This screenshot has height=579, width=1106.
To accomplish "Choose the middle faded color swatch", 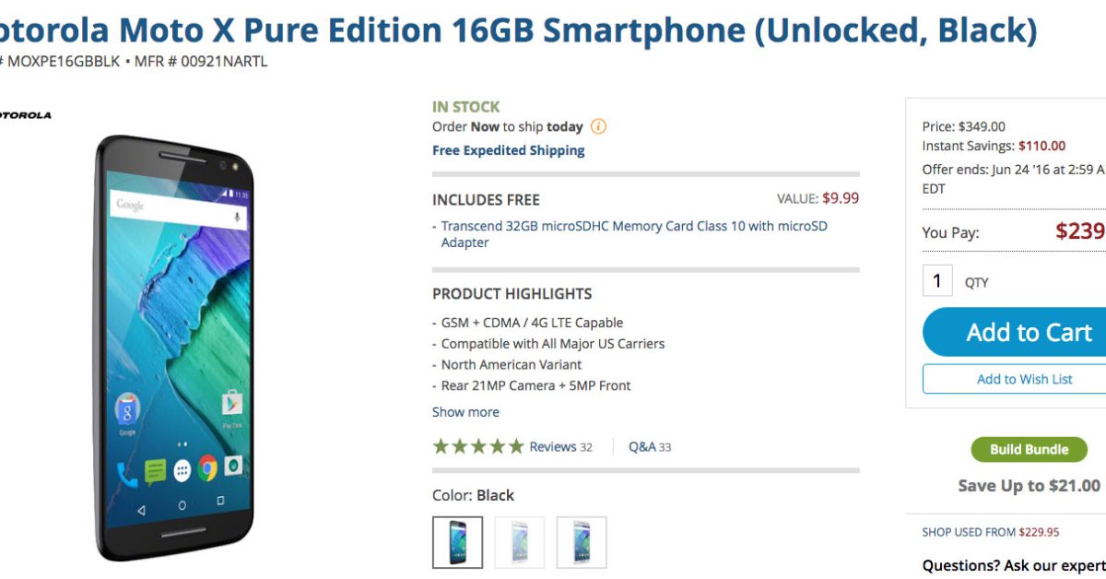I will 520,542.
